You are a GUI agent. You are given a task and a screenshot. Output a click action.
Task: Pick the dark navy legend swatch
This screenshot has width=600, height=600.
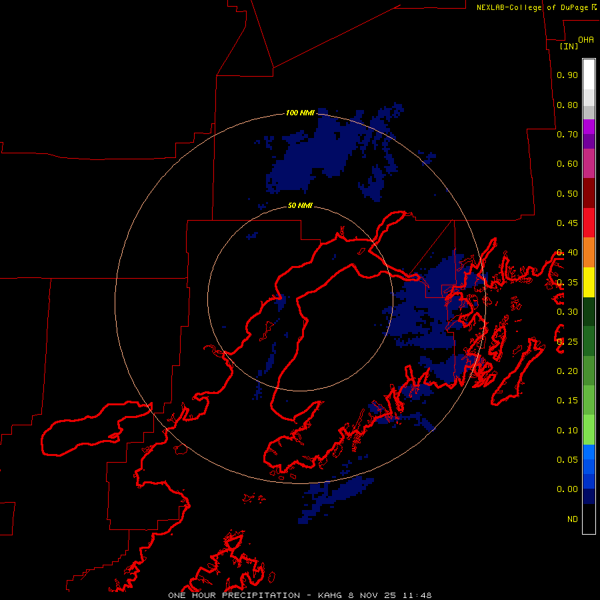589,496
